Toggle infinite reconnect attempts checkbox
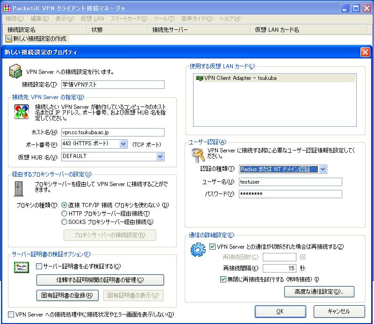The image size is (374, 324). (223, 279)
